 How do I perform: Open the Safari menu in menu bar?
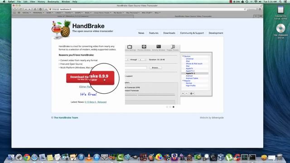[11, 2]
